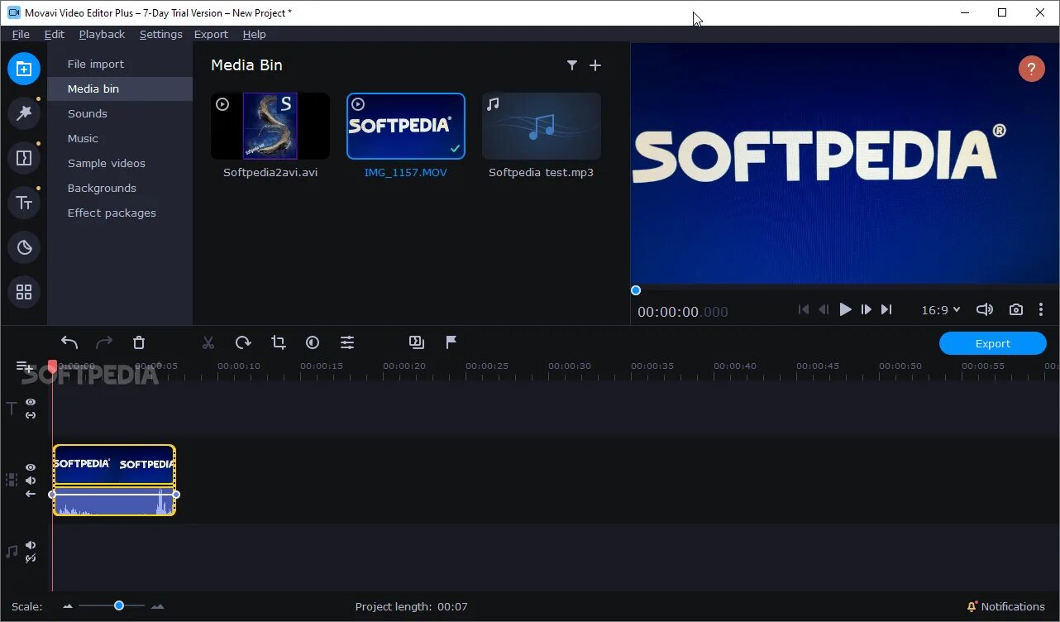Toggle arrow icon on video track
This screenshot has width=1060, height=622.
pyautogui.click(x=31, y=494)
